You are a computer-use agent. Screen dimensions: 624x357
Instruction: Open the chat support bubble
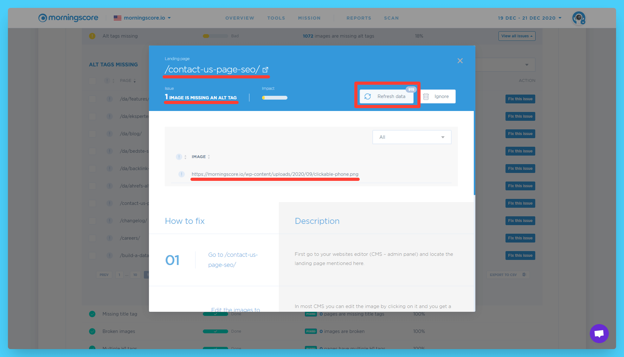pos(599,334)
